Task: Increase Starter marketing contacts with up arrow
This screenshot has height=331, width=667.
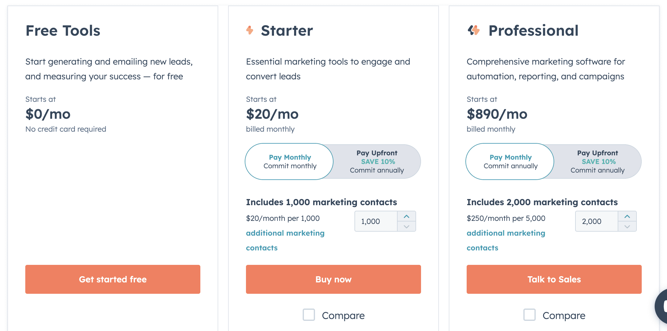Action: [406, 216]
